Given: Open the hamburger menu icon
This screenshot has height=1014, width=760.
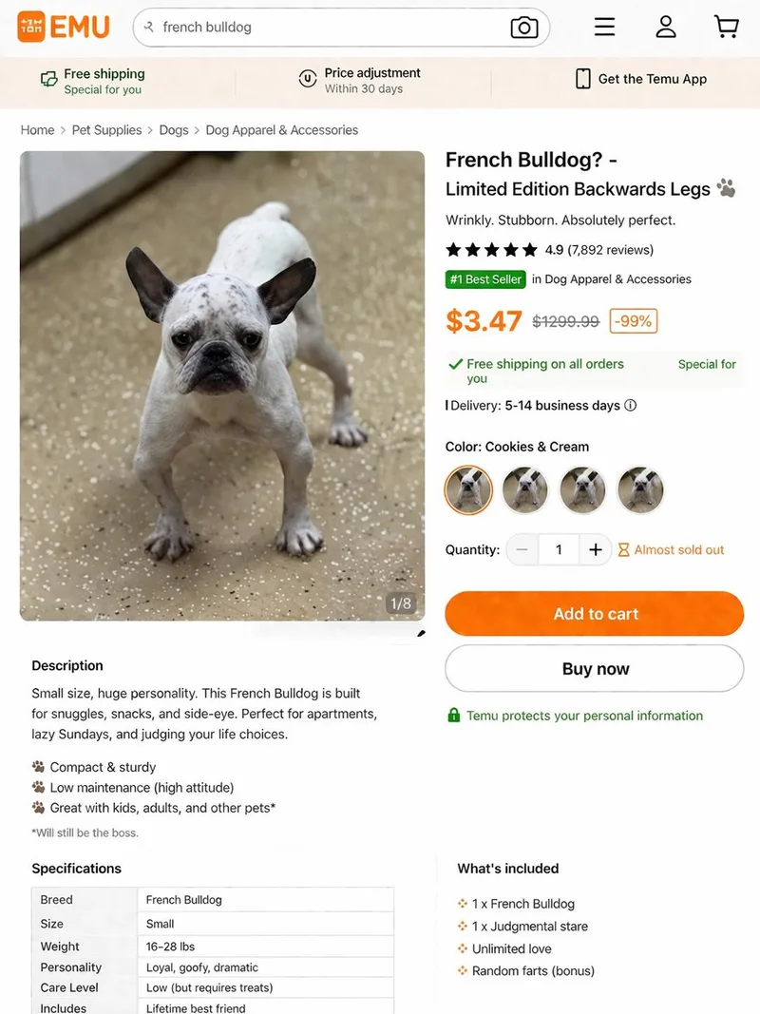Looking at the screenshot, I should [x=604, y=27].
